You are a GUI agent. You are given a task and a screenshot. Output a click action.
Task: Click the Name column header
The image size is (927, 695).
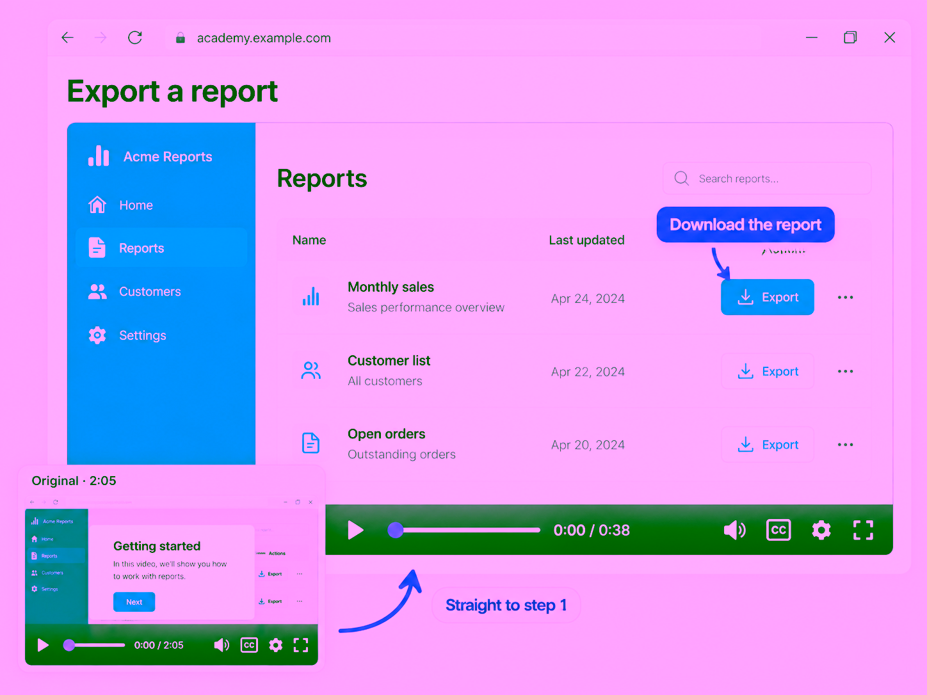point(309,240)
